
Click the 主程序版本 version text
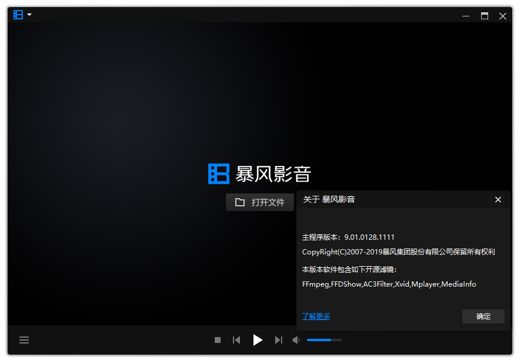click(348, 237)
